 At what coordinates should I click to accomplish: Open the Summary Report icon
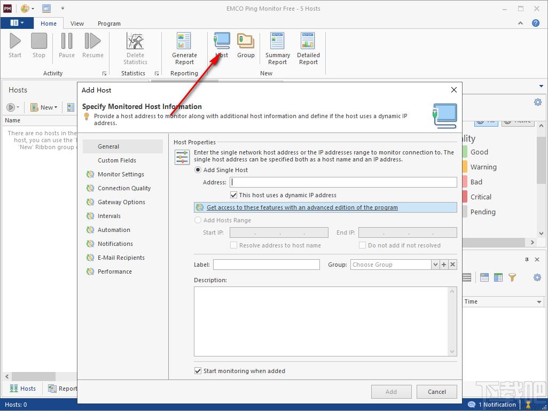pyautogui.click(x=278, y=49)
